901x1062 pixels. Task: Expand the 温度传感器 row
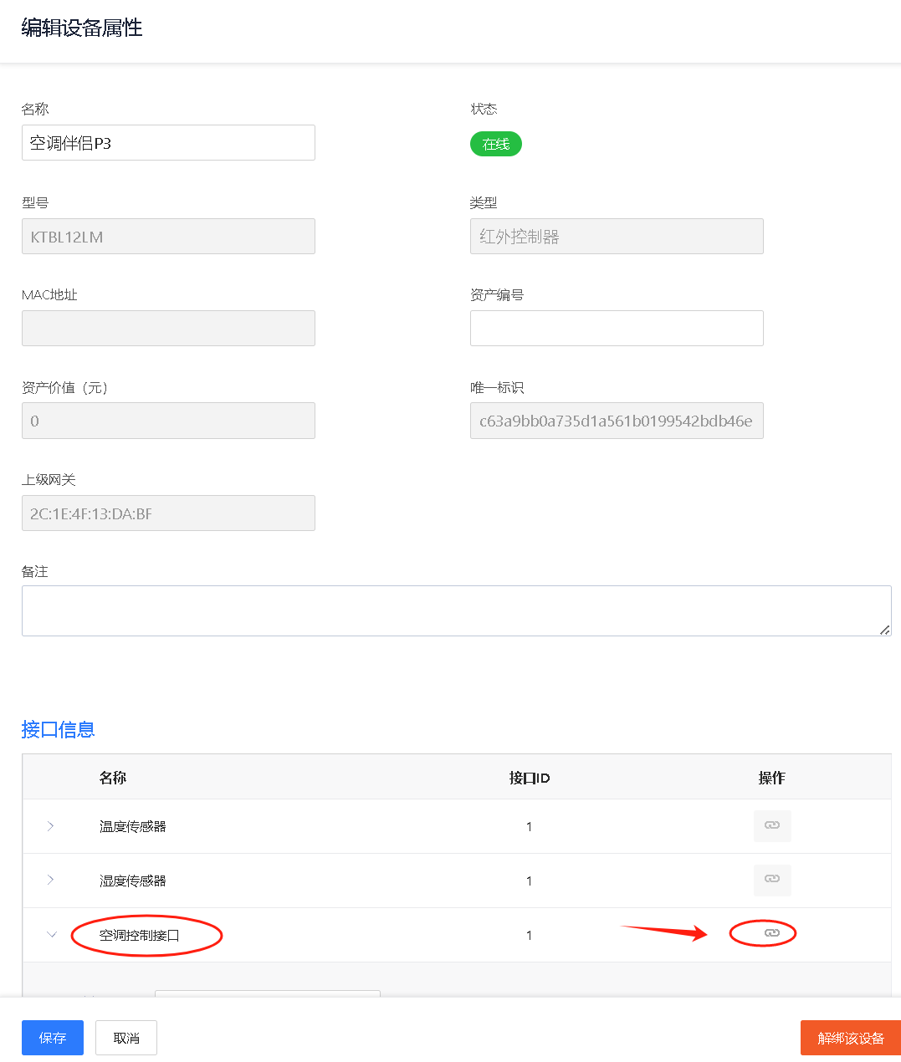tap(51, 826)
